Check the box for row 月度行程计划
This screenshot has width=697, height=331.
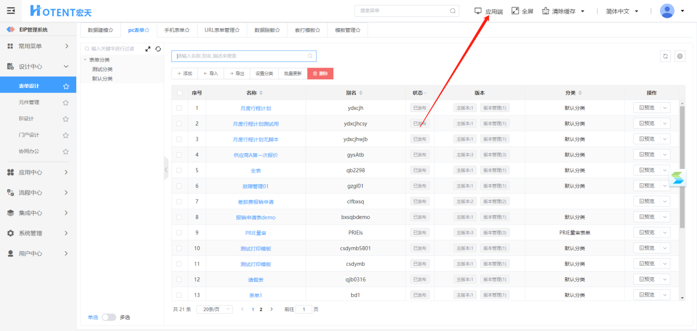[x=179, y=108]
